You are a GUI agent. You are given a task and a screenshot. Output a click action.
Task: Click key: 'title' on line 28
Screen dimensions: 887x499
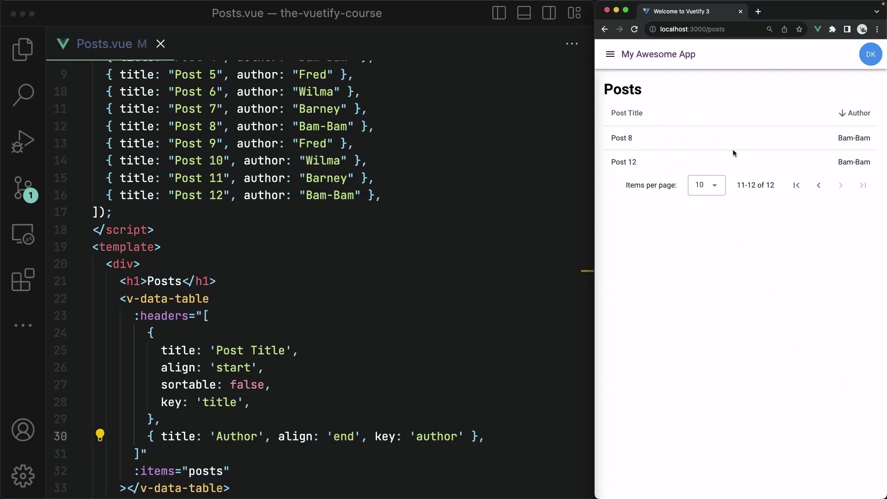[205, 402]
